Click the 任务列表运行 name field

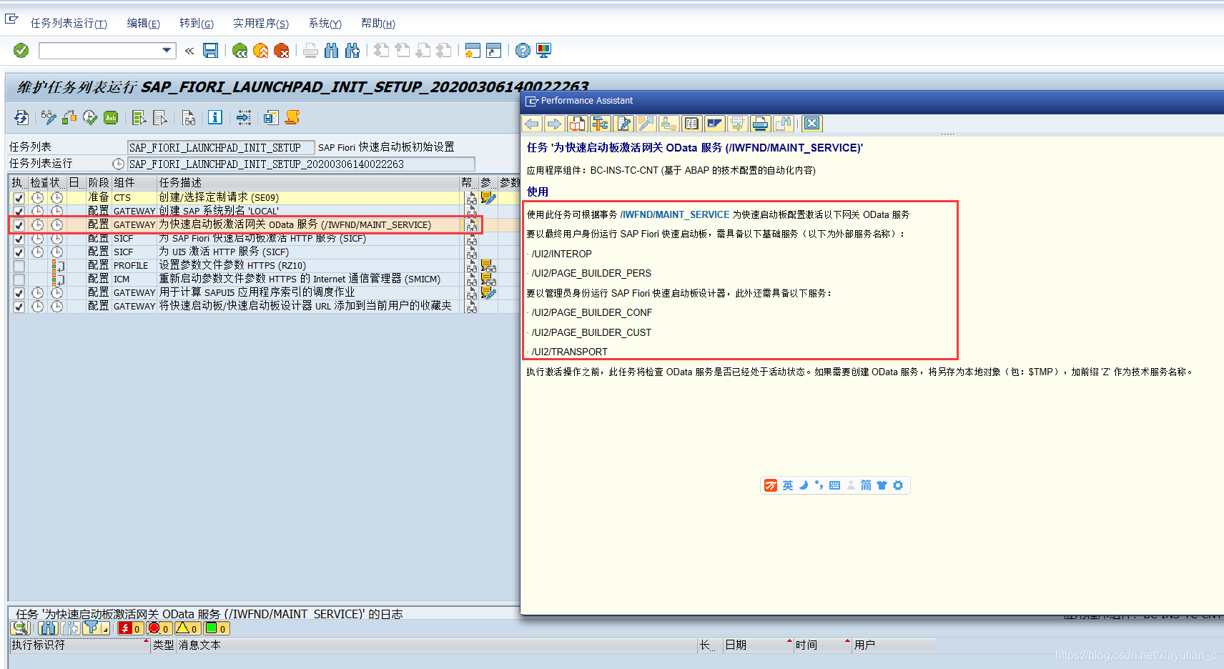[301, 164]
